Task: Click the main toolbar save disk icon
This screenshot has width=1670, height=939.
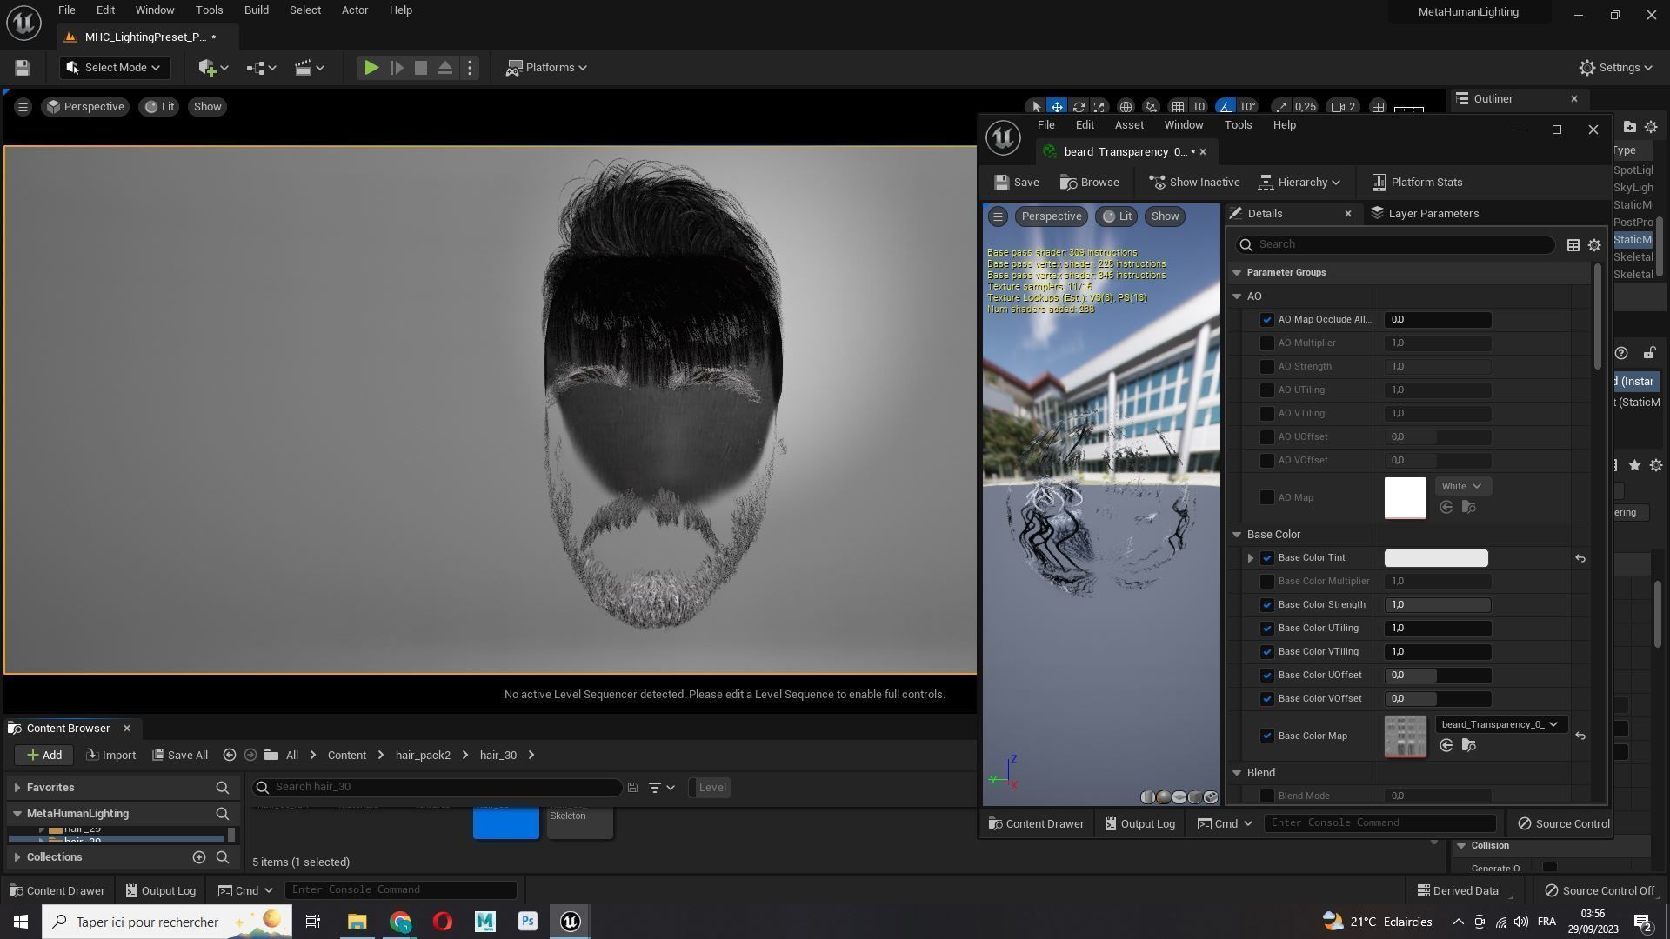Action: tap(23, 68)
